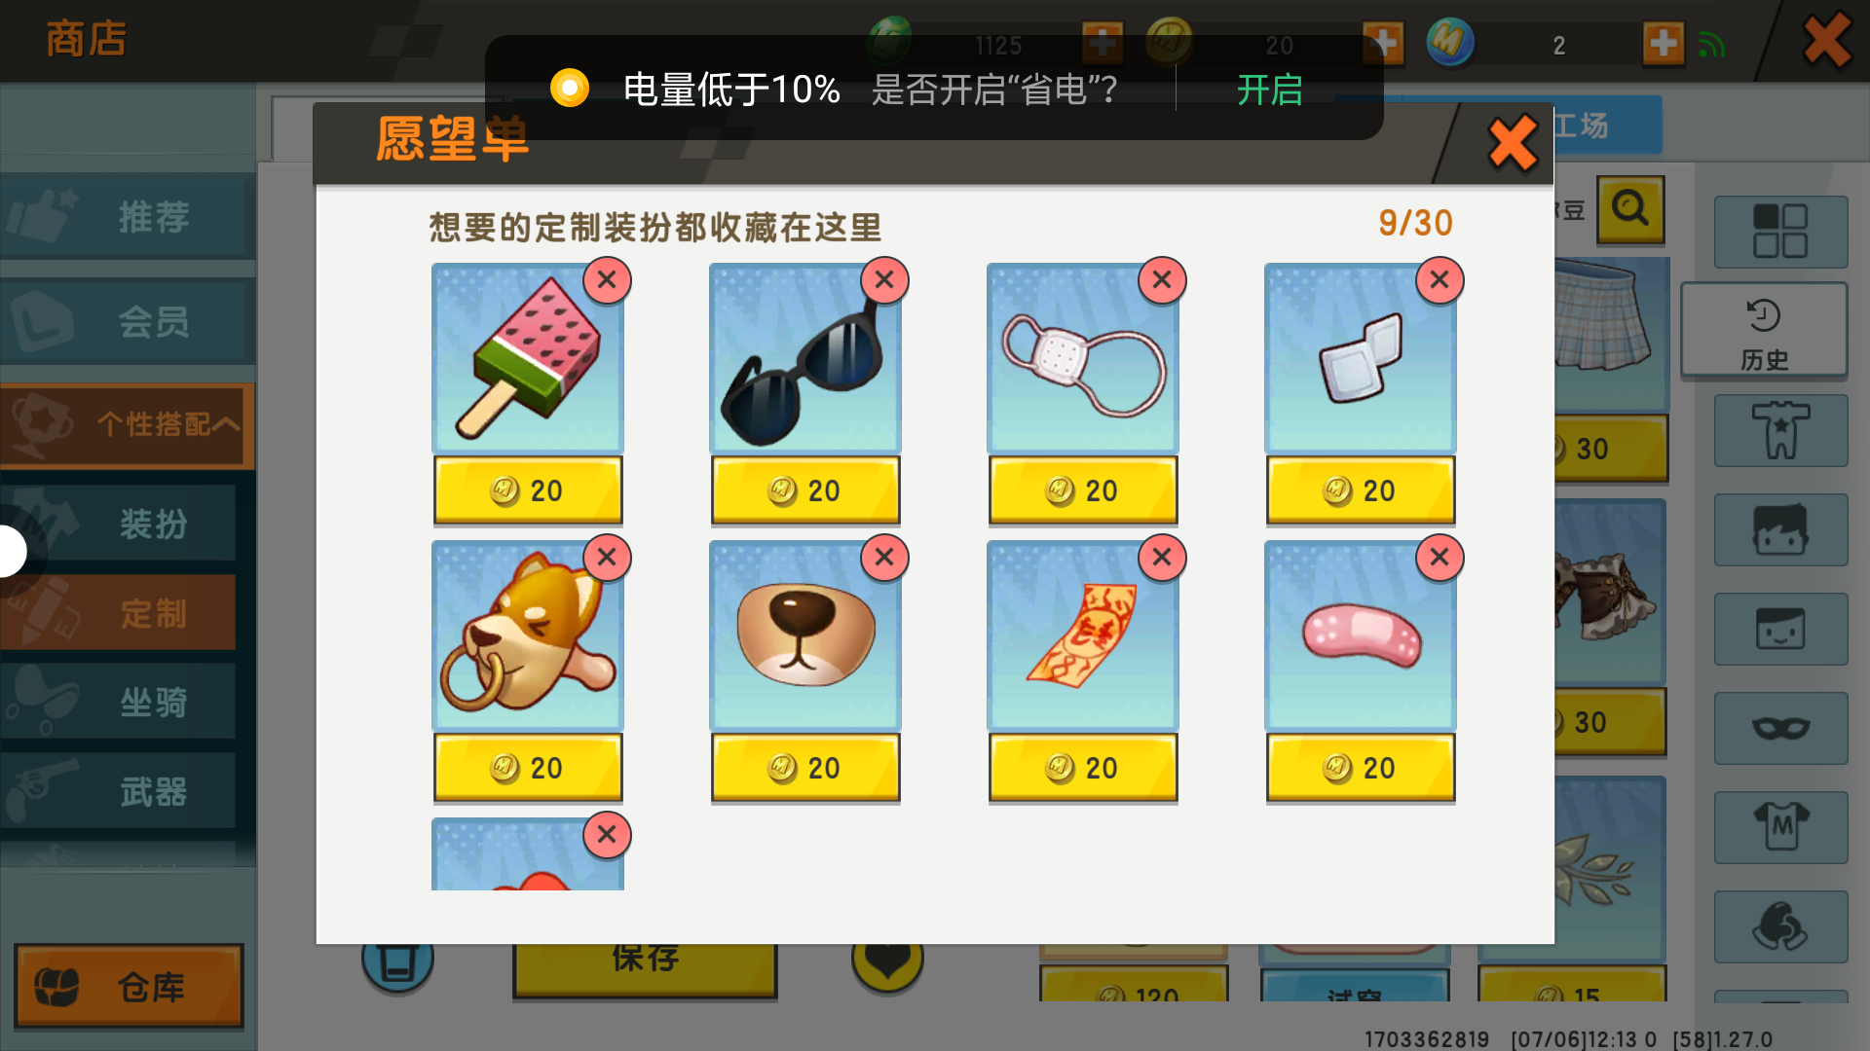
Task: Select the hairstyle face category icon
Action: click(x=1780, y=529)
